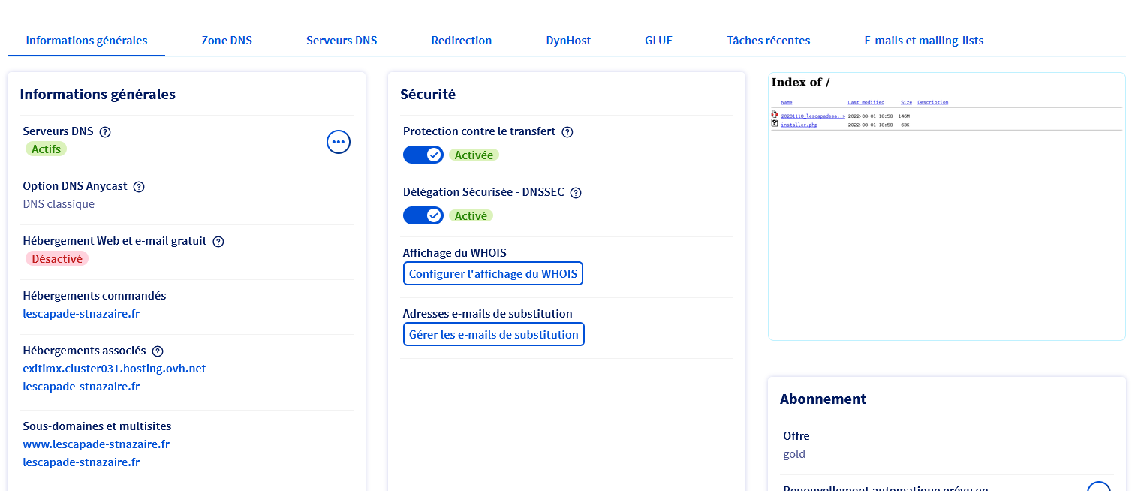Turn off the DNSSEC toggle switch

tap(423, 215)
